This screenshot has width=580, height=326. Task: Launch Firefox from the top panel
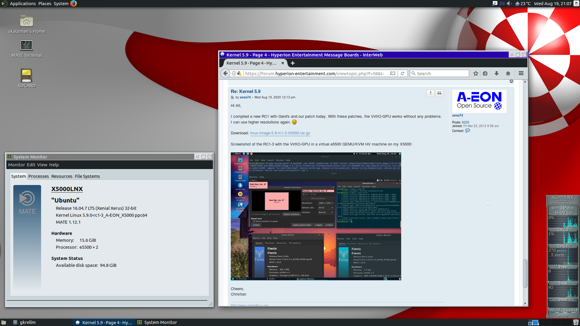73,4
